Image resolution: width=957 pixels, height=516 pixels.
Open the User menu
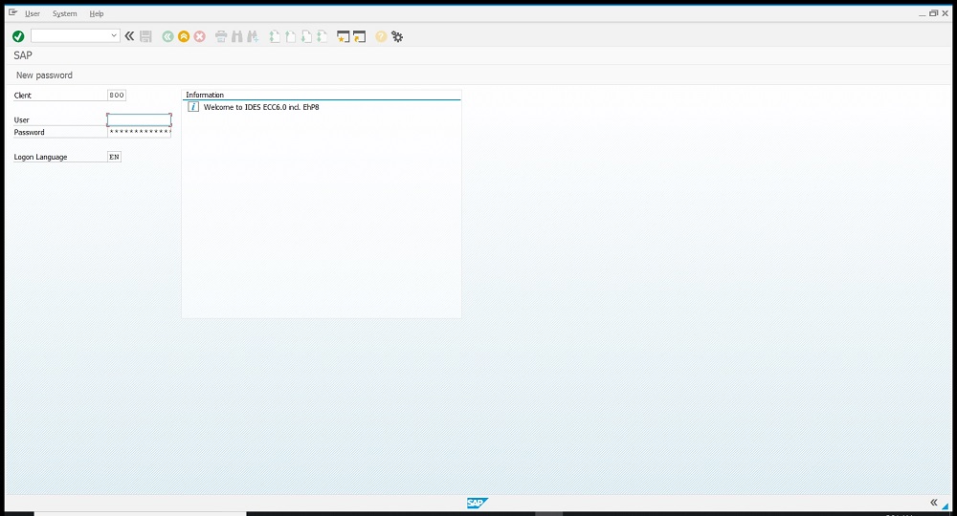33,13
